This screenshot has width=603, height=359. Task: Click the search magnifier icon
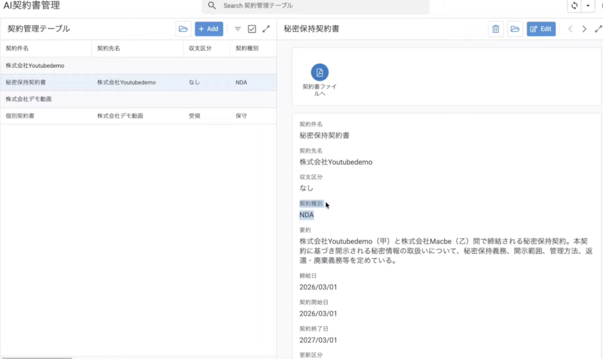tap(213, 5)
